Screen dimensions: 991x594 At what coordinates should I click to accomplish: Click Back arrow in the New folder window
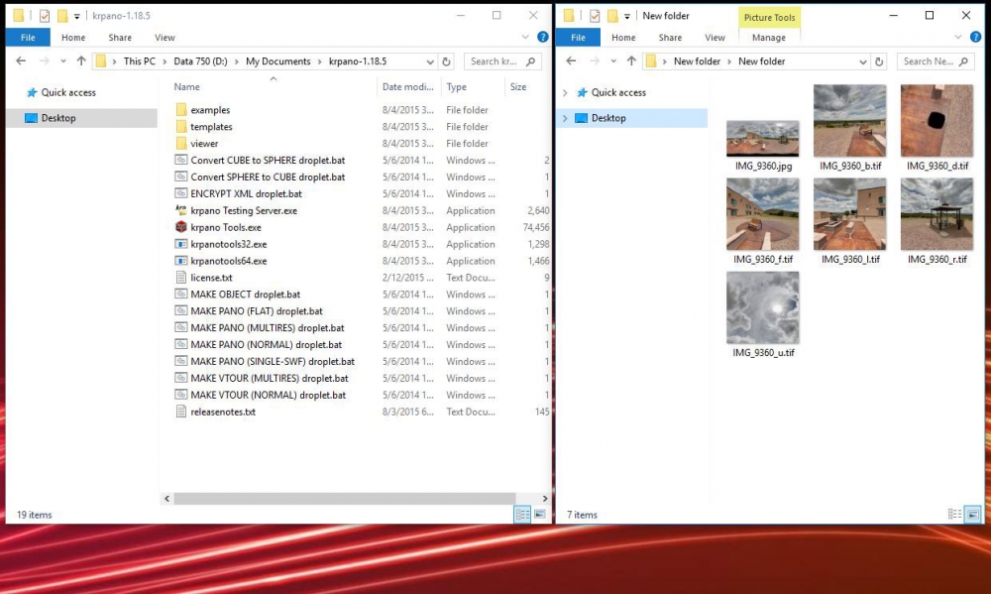point(572,61)
